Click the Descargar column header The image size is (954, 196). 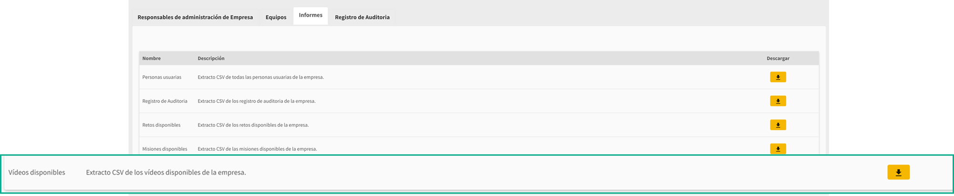tap(778, 58)
